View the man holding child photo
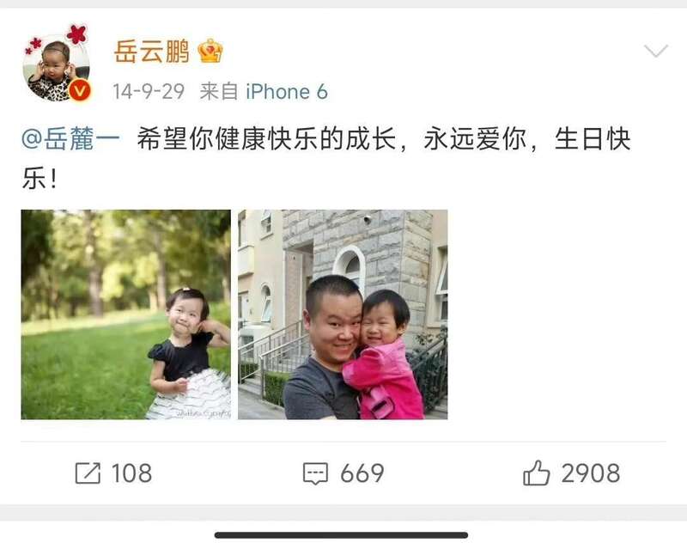This screenshot has width=687, height=549. click(343, 314)
